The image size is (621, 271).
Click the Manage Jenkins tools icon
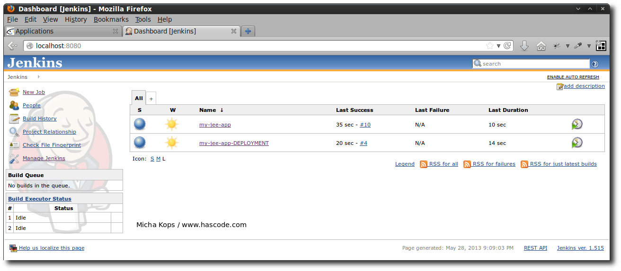point(14,158)
